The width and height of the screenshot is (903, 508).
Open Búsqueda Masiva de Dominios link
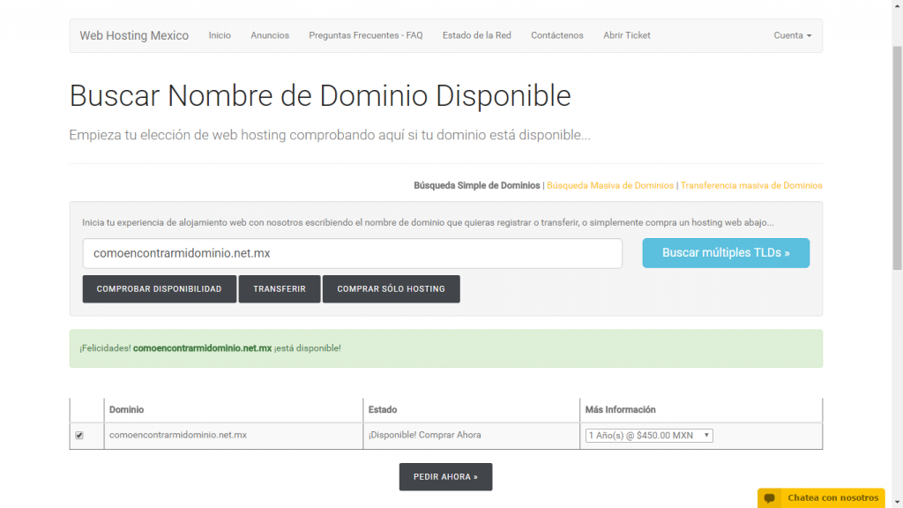click(x=610, y=186)
